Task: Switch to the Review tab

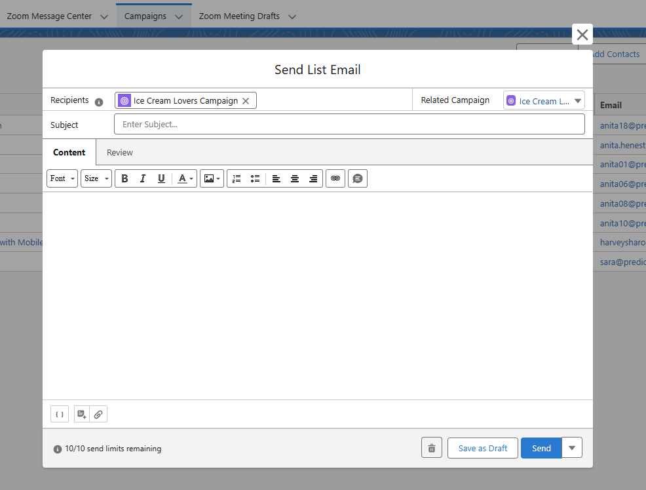Action: [x=120, y=152]
